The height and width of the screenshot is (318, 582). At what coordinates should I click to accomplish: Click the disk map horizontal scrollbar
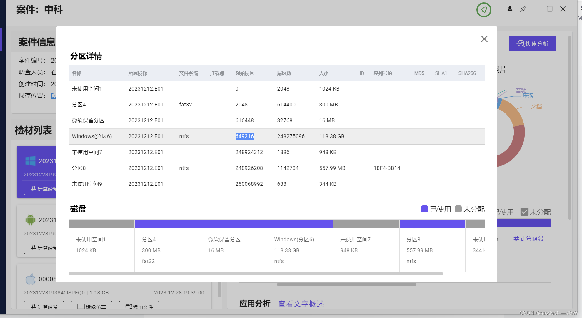coord(255,274)
